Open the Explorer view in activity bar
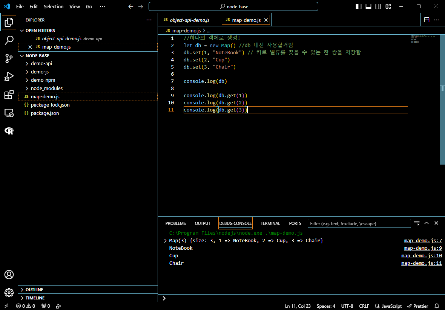This screenshot has width=445, height=310. (x=9, y=22)
